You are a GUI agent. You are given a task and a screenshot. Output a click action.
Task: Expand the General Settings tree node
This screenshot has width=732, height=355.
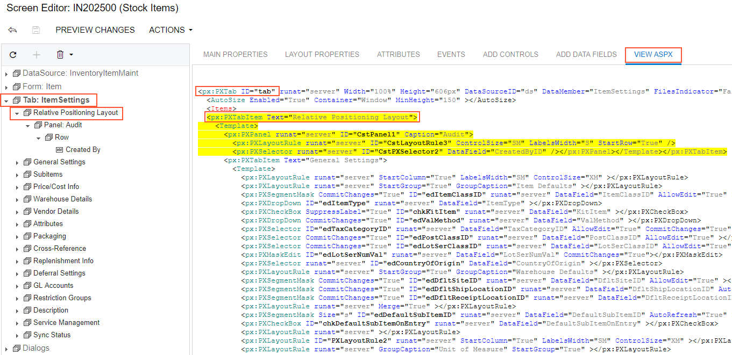pyautogui.click(x=17, y=162)
